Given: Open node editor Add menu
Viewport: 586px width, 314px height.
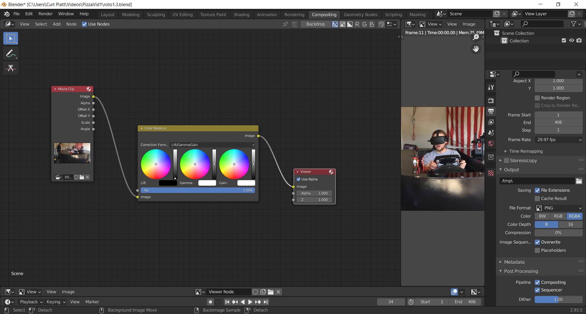Looking at the screenshot, I should 56,24.
